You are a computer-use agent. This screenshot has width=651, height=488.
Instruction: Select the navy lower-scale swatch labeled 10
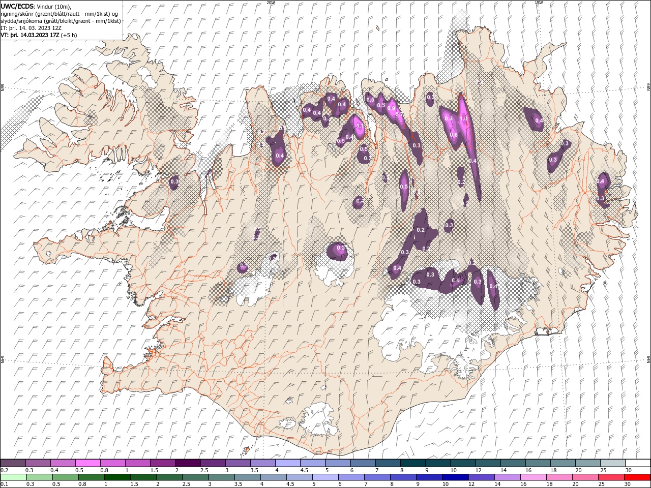(455, 477)
